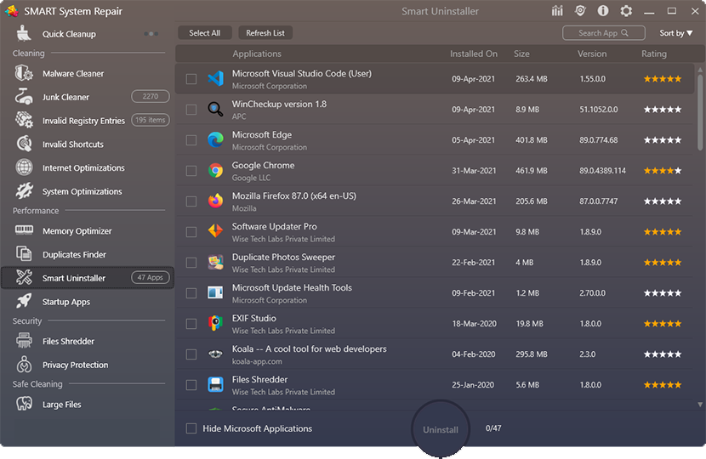Click Microsoft Edge's star rating
Screen dimensions: 706x459
pyautogui.click(x=663, y=140)
